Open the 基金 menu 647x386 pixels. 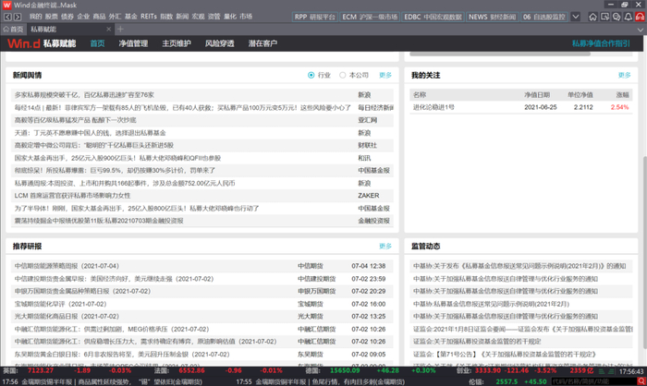click(131, 17)
